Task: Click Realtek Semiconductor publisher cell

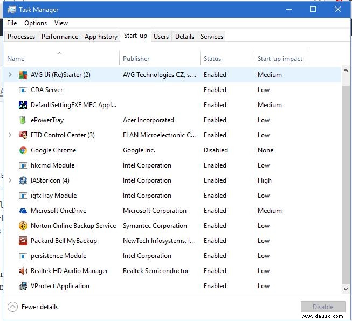Action: (156, 271)
